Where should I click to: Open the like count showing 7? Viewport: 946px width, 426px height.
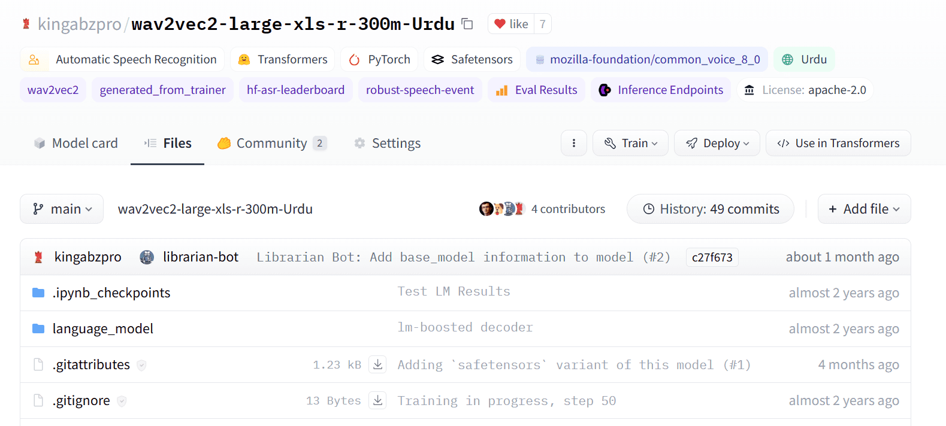(542, 24)
